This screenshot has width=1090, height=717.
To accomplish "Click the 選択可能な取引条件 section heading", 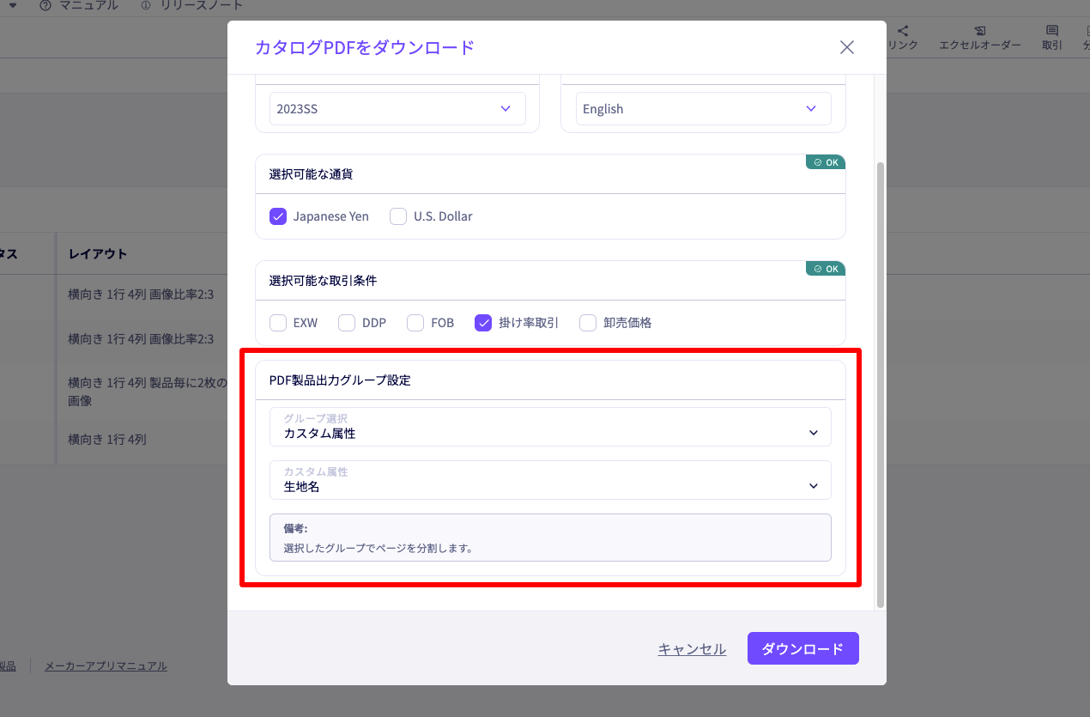I will coord(323,281).
